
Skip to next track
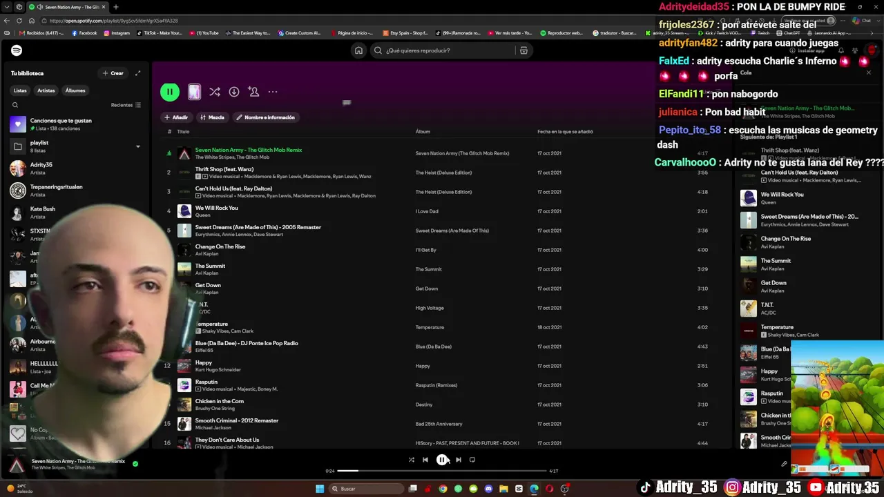tap(459, 460)
